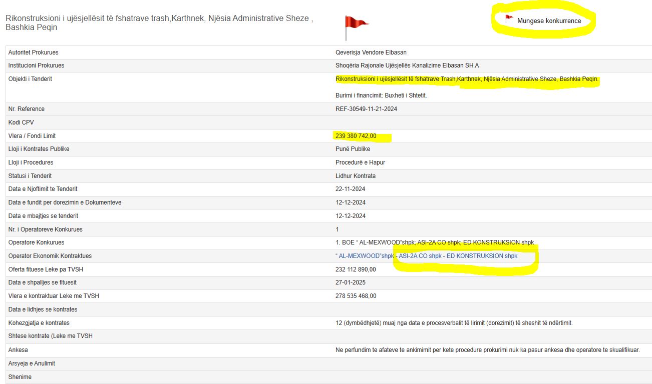Viewport: 652px width, 384px height.
Task: Click small red flag next to Mungese konkurrence
Action: 509,19
